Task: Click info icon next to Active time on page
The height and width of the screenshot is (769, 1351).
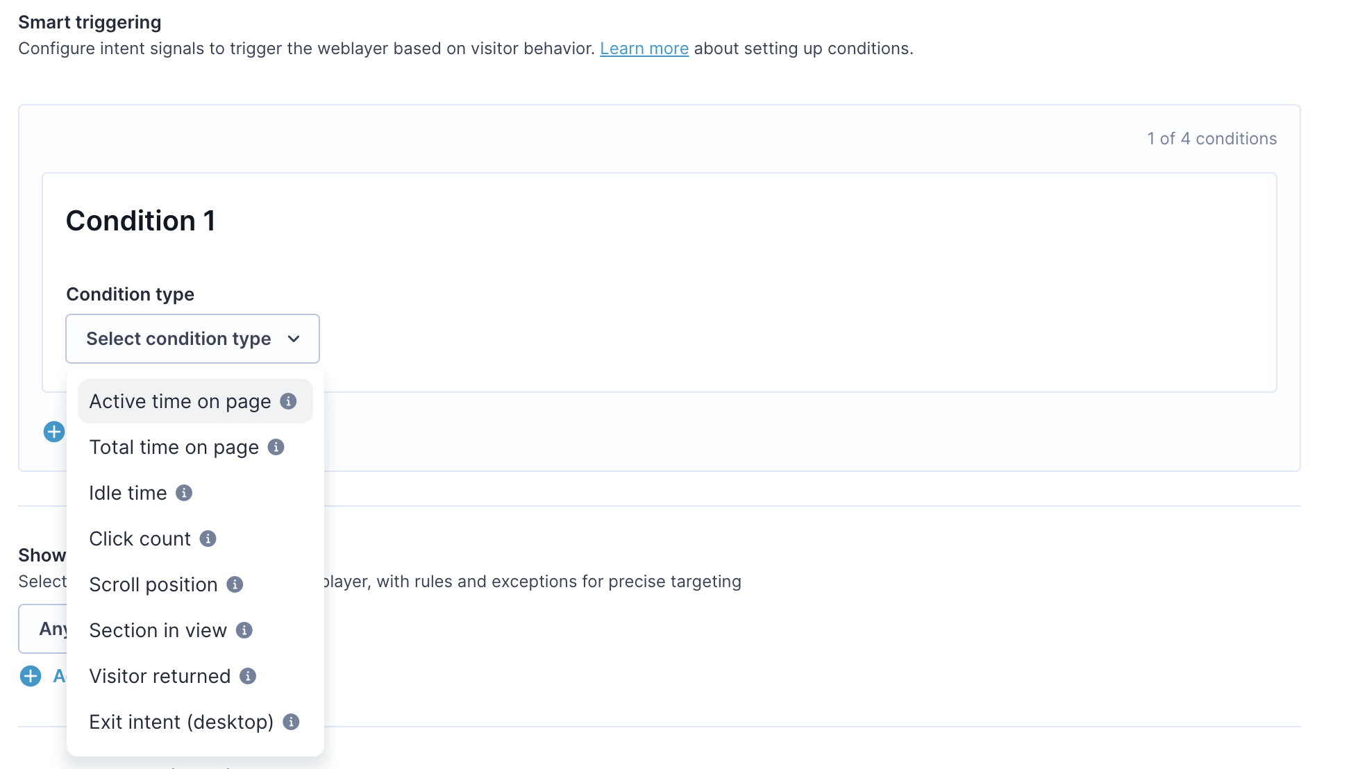Action: pos(288,401)
